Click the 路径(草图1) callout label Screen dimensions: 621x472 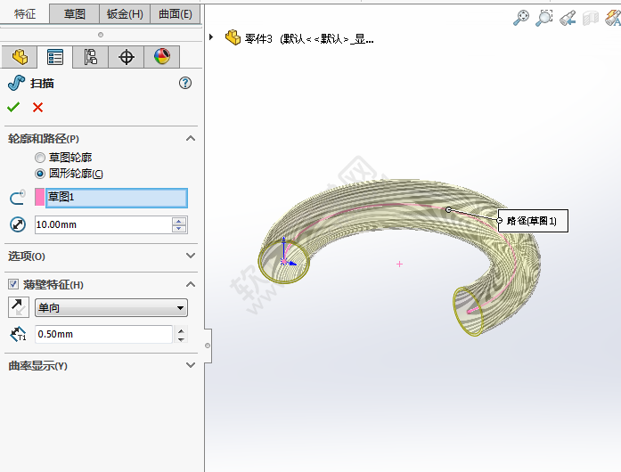pyautogui.click(x=533, y=221)
